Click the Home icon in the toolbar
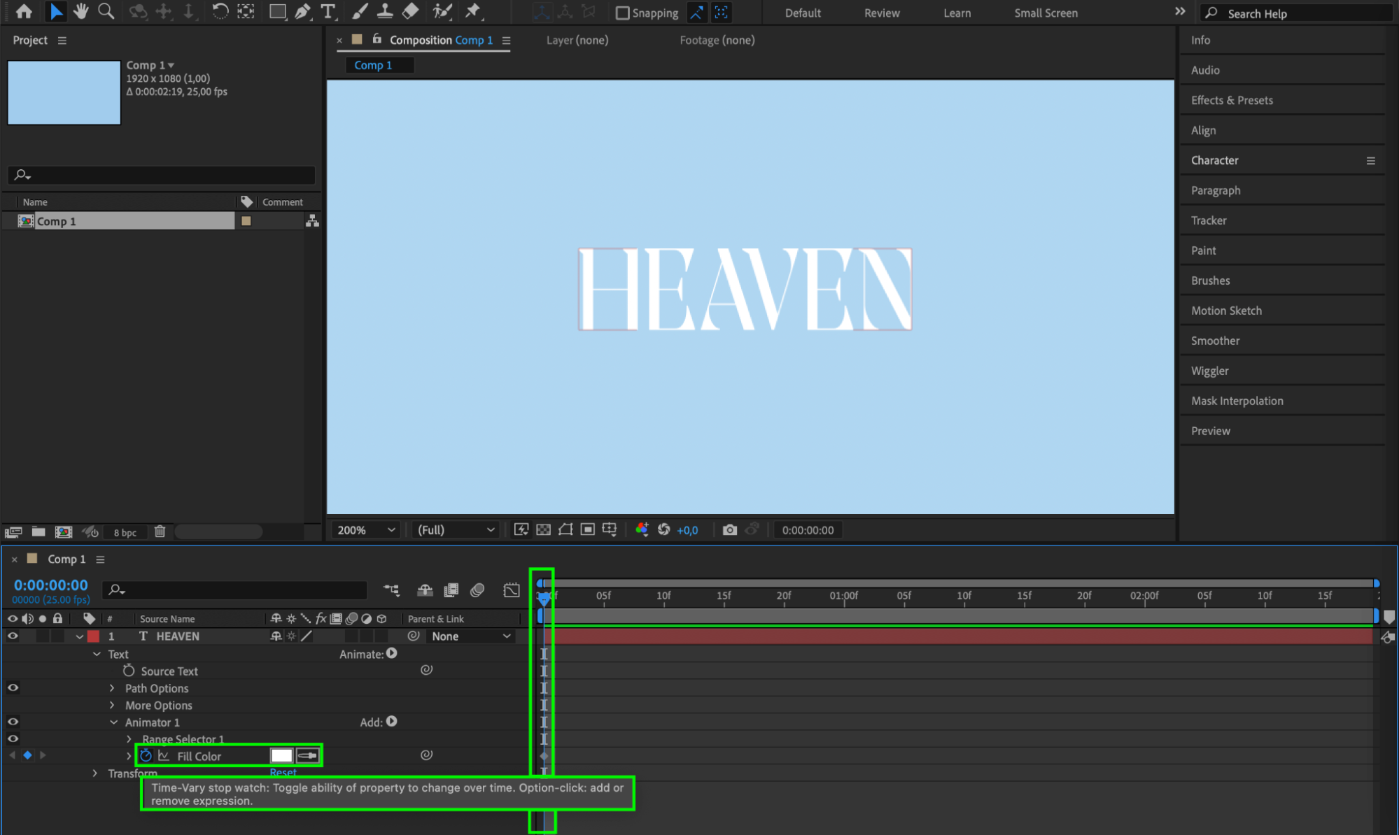Image resolution: width=1399 pixels, height=835 pixels. (24, 11)
